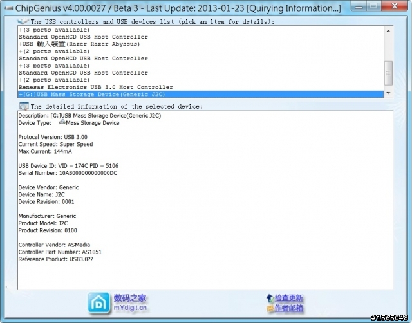
Task: Select the [G:]USB Mass Storage Device row
Action: point(201,95)
